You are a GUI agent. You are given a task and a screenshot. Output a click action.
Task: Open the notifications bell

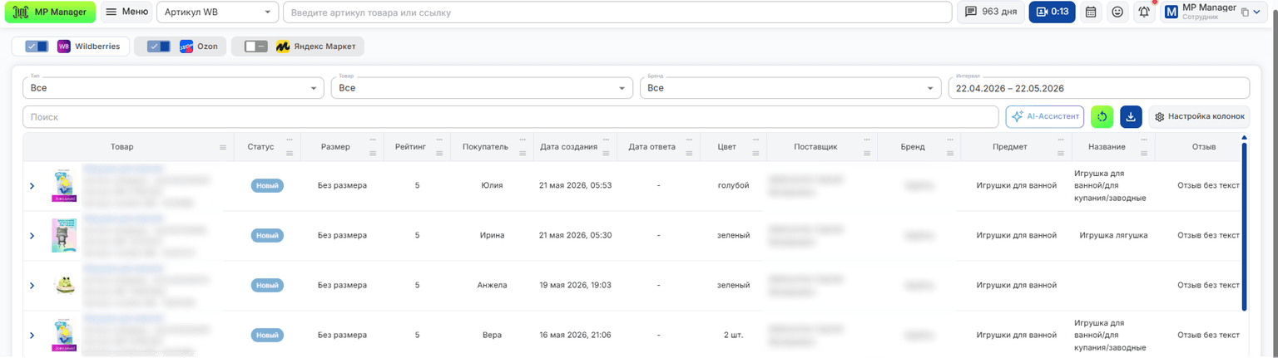(1145, 12)
